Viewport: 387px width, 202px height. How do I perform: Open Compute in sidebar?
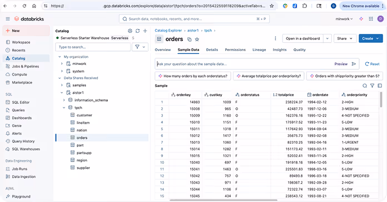(x=19, y=74)
